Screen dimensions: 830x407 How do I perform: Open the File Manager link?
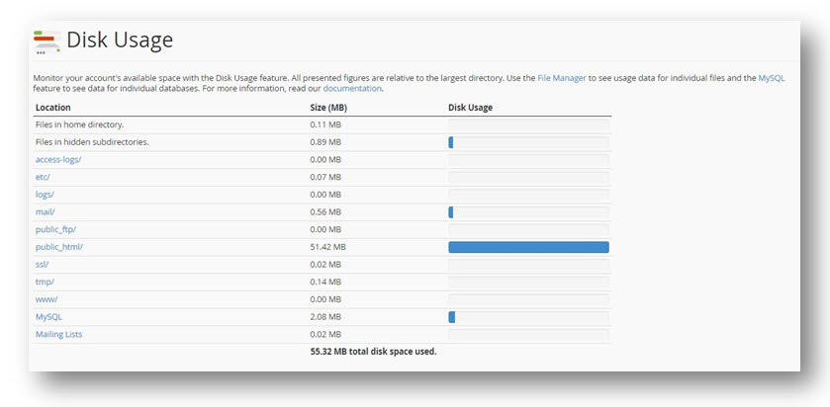point(562,78)
